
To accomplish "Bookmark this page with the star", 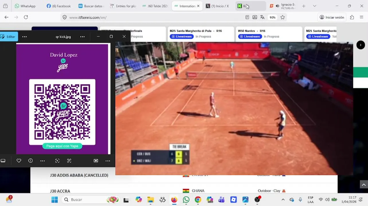I will pyautogui.click(x=283, y=17).
